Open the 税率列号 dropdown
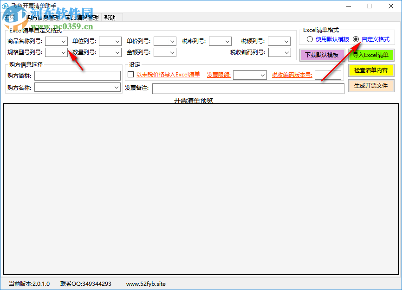The width and height of the screenshot is (402, 290). 220,41
